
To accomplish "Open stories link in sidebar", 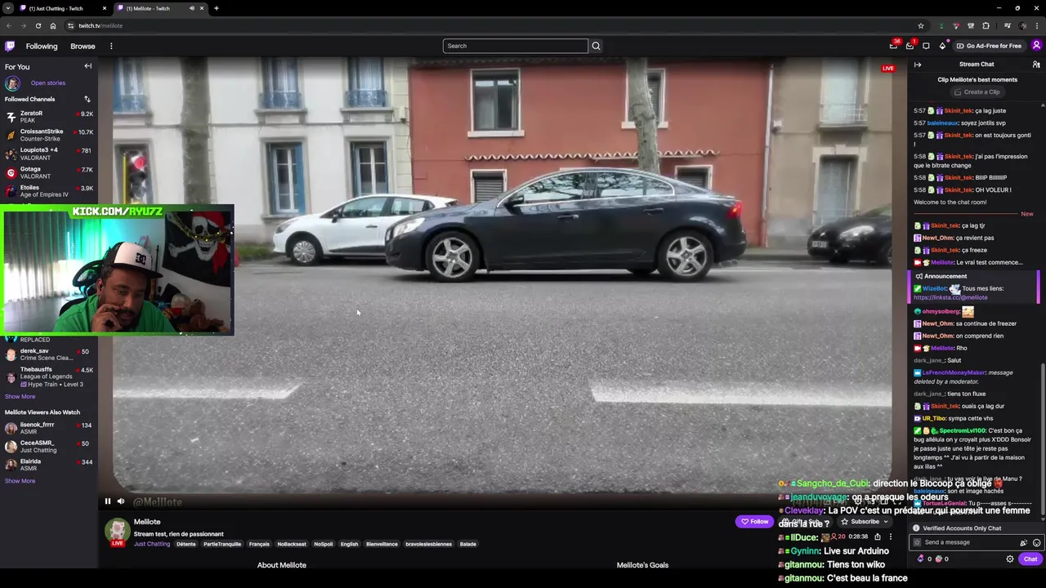I will [x=48, y=82].
